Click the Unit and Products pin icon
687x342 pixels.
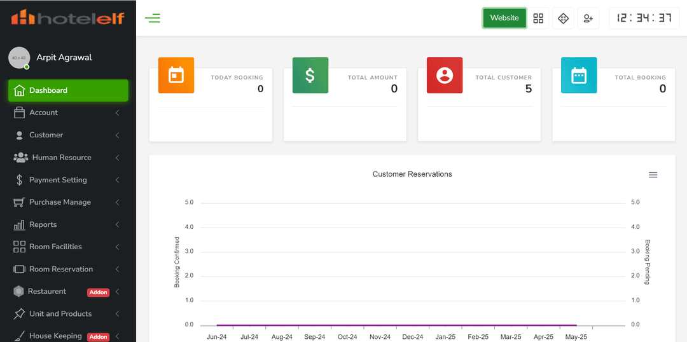[x=19, y=314]
